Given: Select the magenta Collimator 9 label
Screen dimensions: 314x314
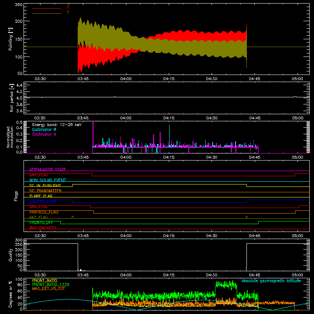Looking at the screenshot, I should pos(44,134).
